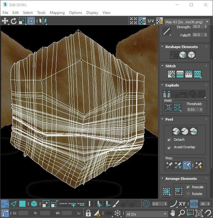Toggle Select By Element mode
Screen dimensions: 213x218
coord(34,204)
